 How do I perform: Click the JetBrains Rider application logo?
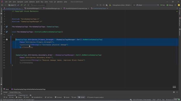2,2
